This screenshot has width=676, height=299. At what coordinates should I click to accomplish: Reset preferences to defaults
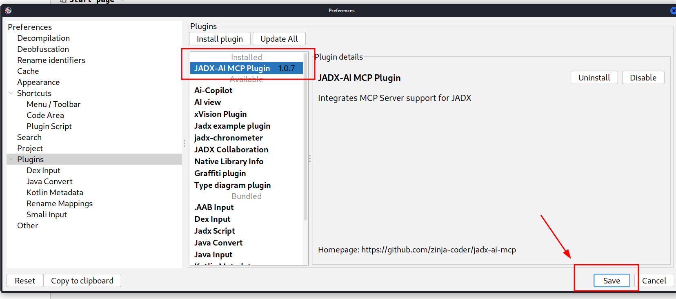25,281
